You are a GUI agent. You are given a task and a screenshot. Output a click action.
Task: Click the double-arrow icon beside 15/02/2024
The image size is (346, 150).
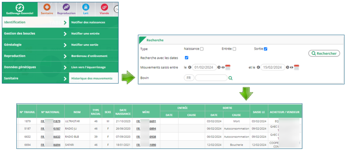[x=292, y=67]
